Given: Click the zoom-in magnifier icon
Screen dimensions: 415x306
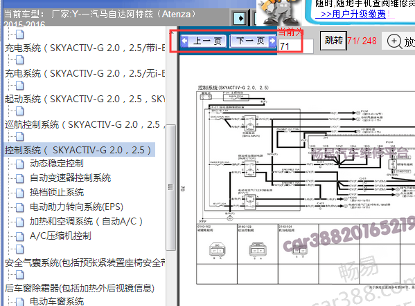Looking at the screenshot, I should pos(394,41).
